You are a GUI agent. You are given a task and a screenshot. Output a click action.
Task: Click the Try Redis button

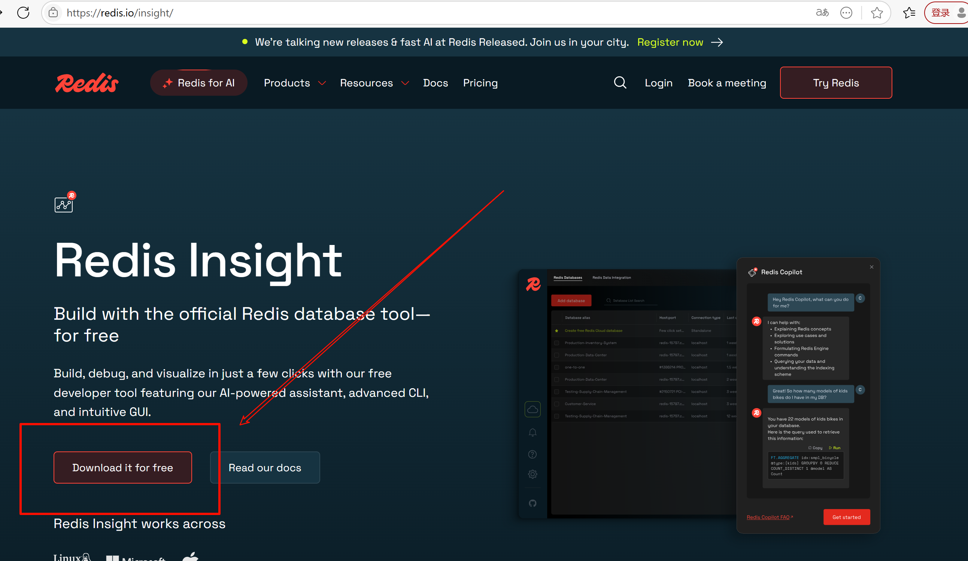(x=836, y=83)
